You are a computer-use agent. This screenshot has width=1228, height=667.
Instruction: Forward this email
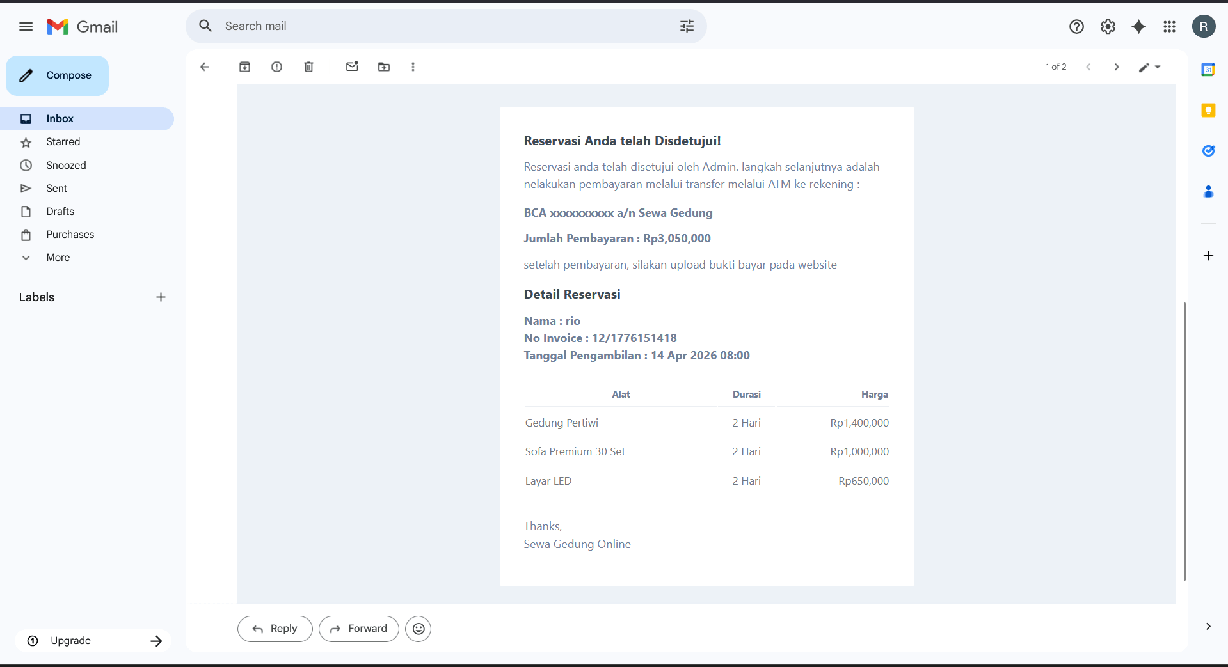359,629
